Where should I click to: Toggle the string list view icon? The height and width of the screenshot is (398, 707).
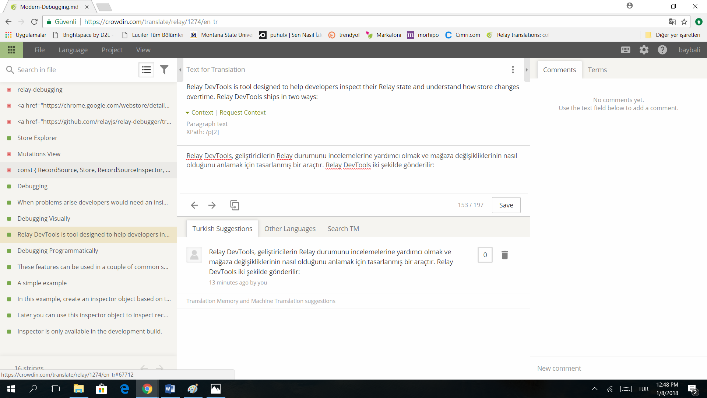pyautogui.click(x=146, y=70)
